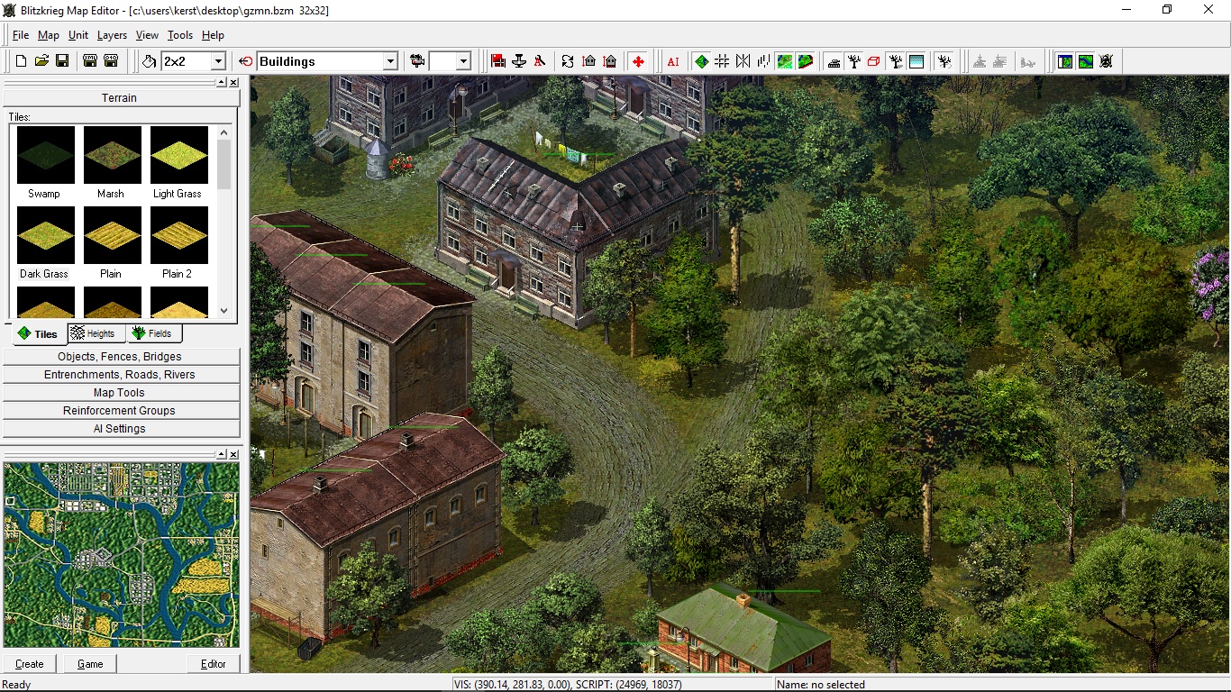
Task: Toggle the grid display icon
Action: 722,61
